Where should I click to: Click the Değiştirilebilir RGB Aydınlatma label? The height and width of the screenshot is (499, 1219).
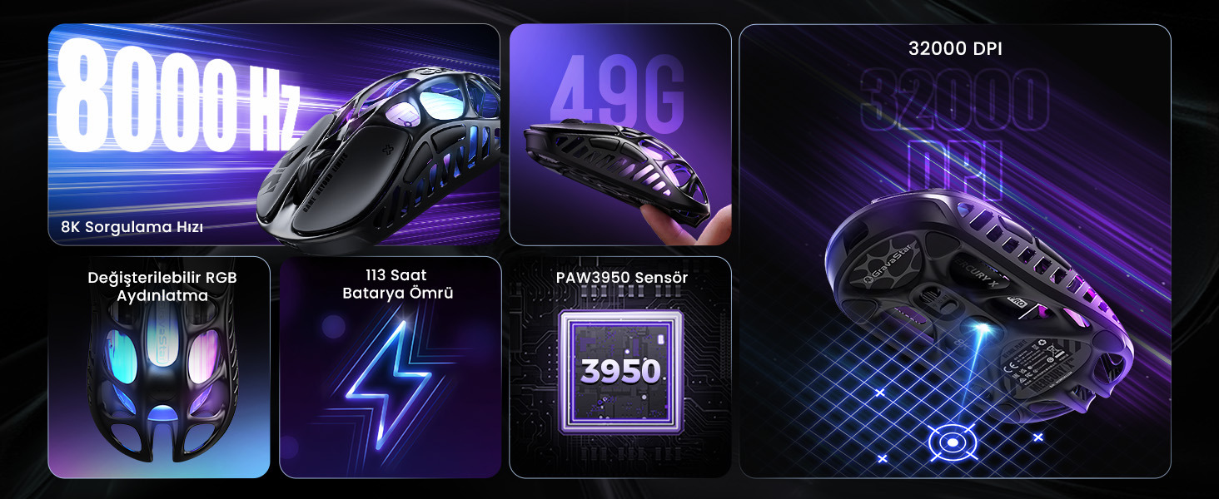click(162, 286)
